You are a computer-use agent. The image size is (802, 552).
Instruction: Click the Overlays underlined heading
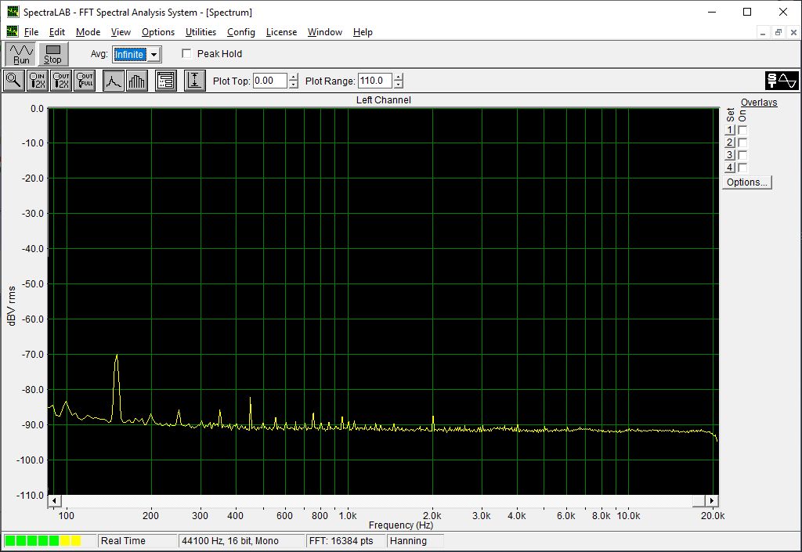pos(758,103)
